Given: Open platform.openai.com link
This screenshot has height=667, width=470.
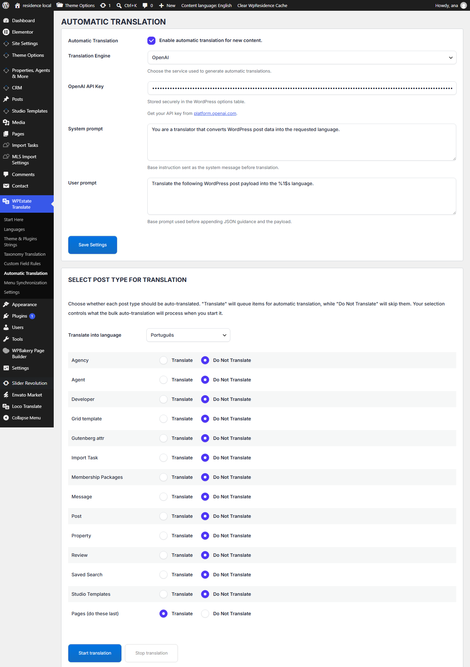Looking at the screenshot, I should pyautogui.click(x=215, y=114).
